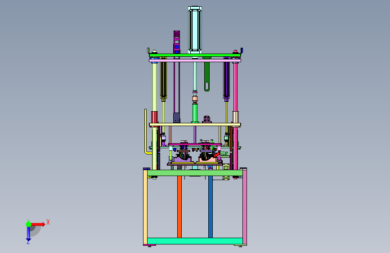The width and height of the screenshot is (390, 253).
Task: Click the green Y axis dot of the triad
Action: click(28, 224)
